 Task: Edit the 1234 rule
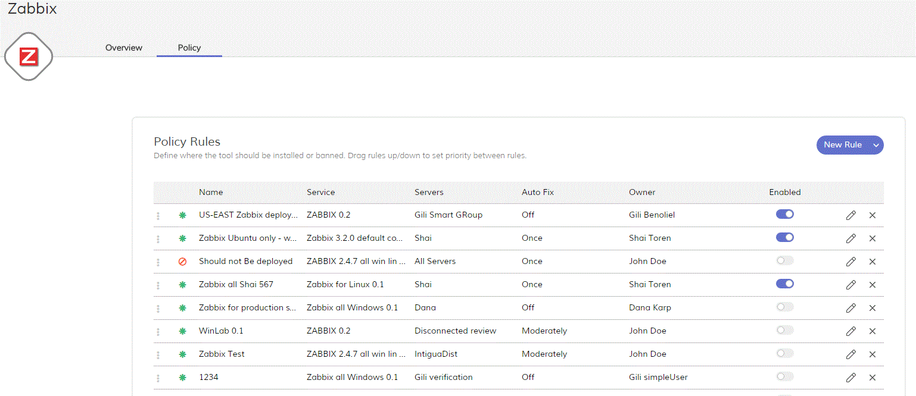click(851, 378)
